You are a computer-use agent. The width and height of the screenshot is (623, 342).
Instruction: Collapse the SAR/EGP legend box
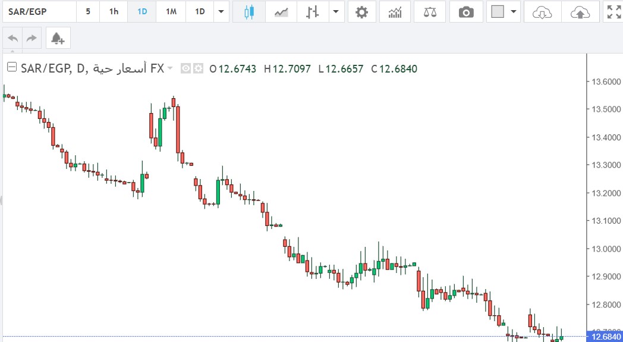(11, 68)
